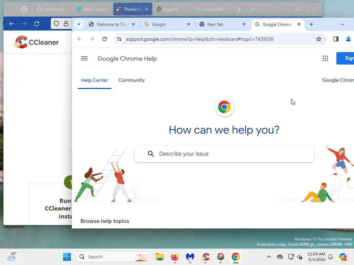Open a new Chrome tab with plus button

tap(311, 24)
